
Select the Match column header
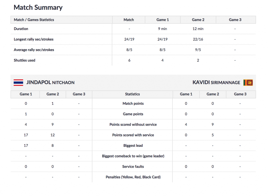point(129,20)
